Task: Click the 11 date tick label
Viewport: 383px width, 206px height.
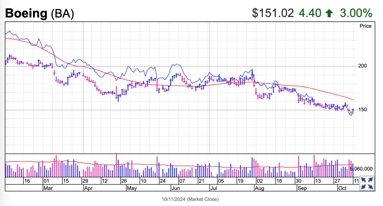Action: (356, 181)
